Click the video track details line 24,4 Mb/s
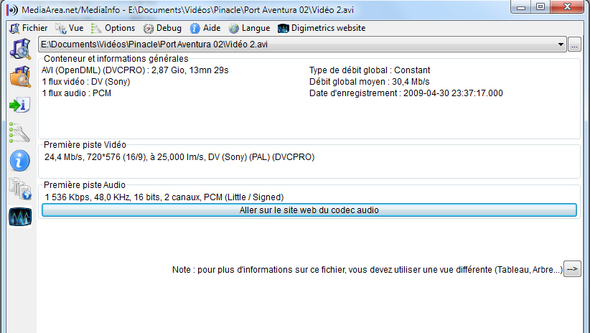The width and height of the screenshot is (590, 333). 179,157
